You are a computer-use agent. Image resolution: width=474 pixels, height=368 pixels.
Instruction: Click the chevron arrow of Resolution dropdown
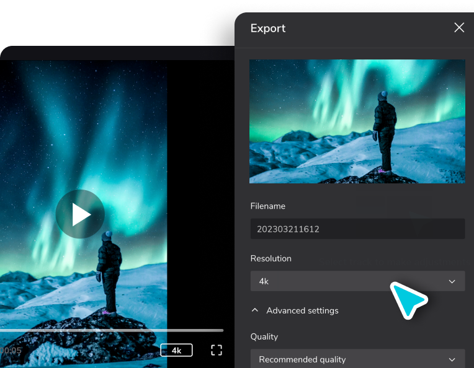[x=452, y=281]
